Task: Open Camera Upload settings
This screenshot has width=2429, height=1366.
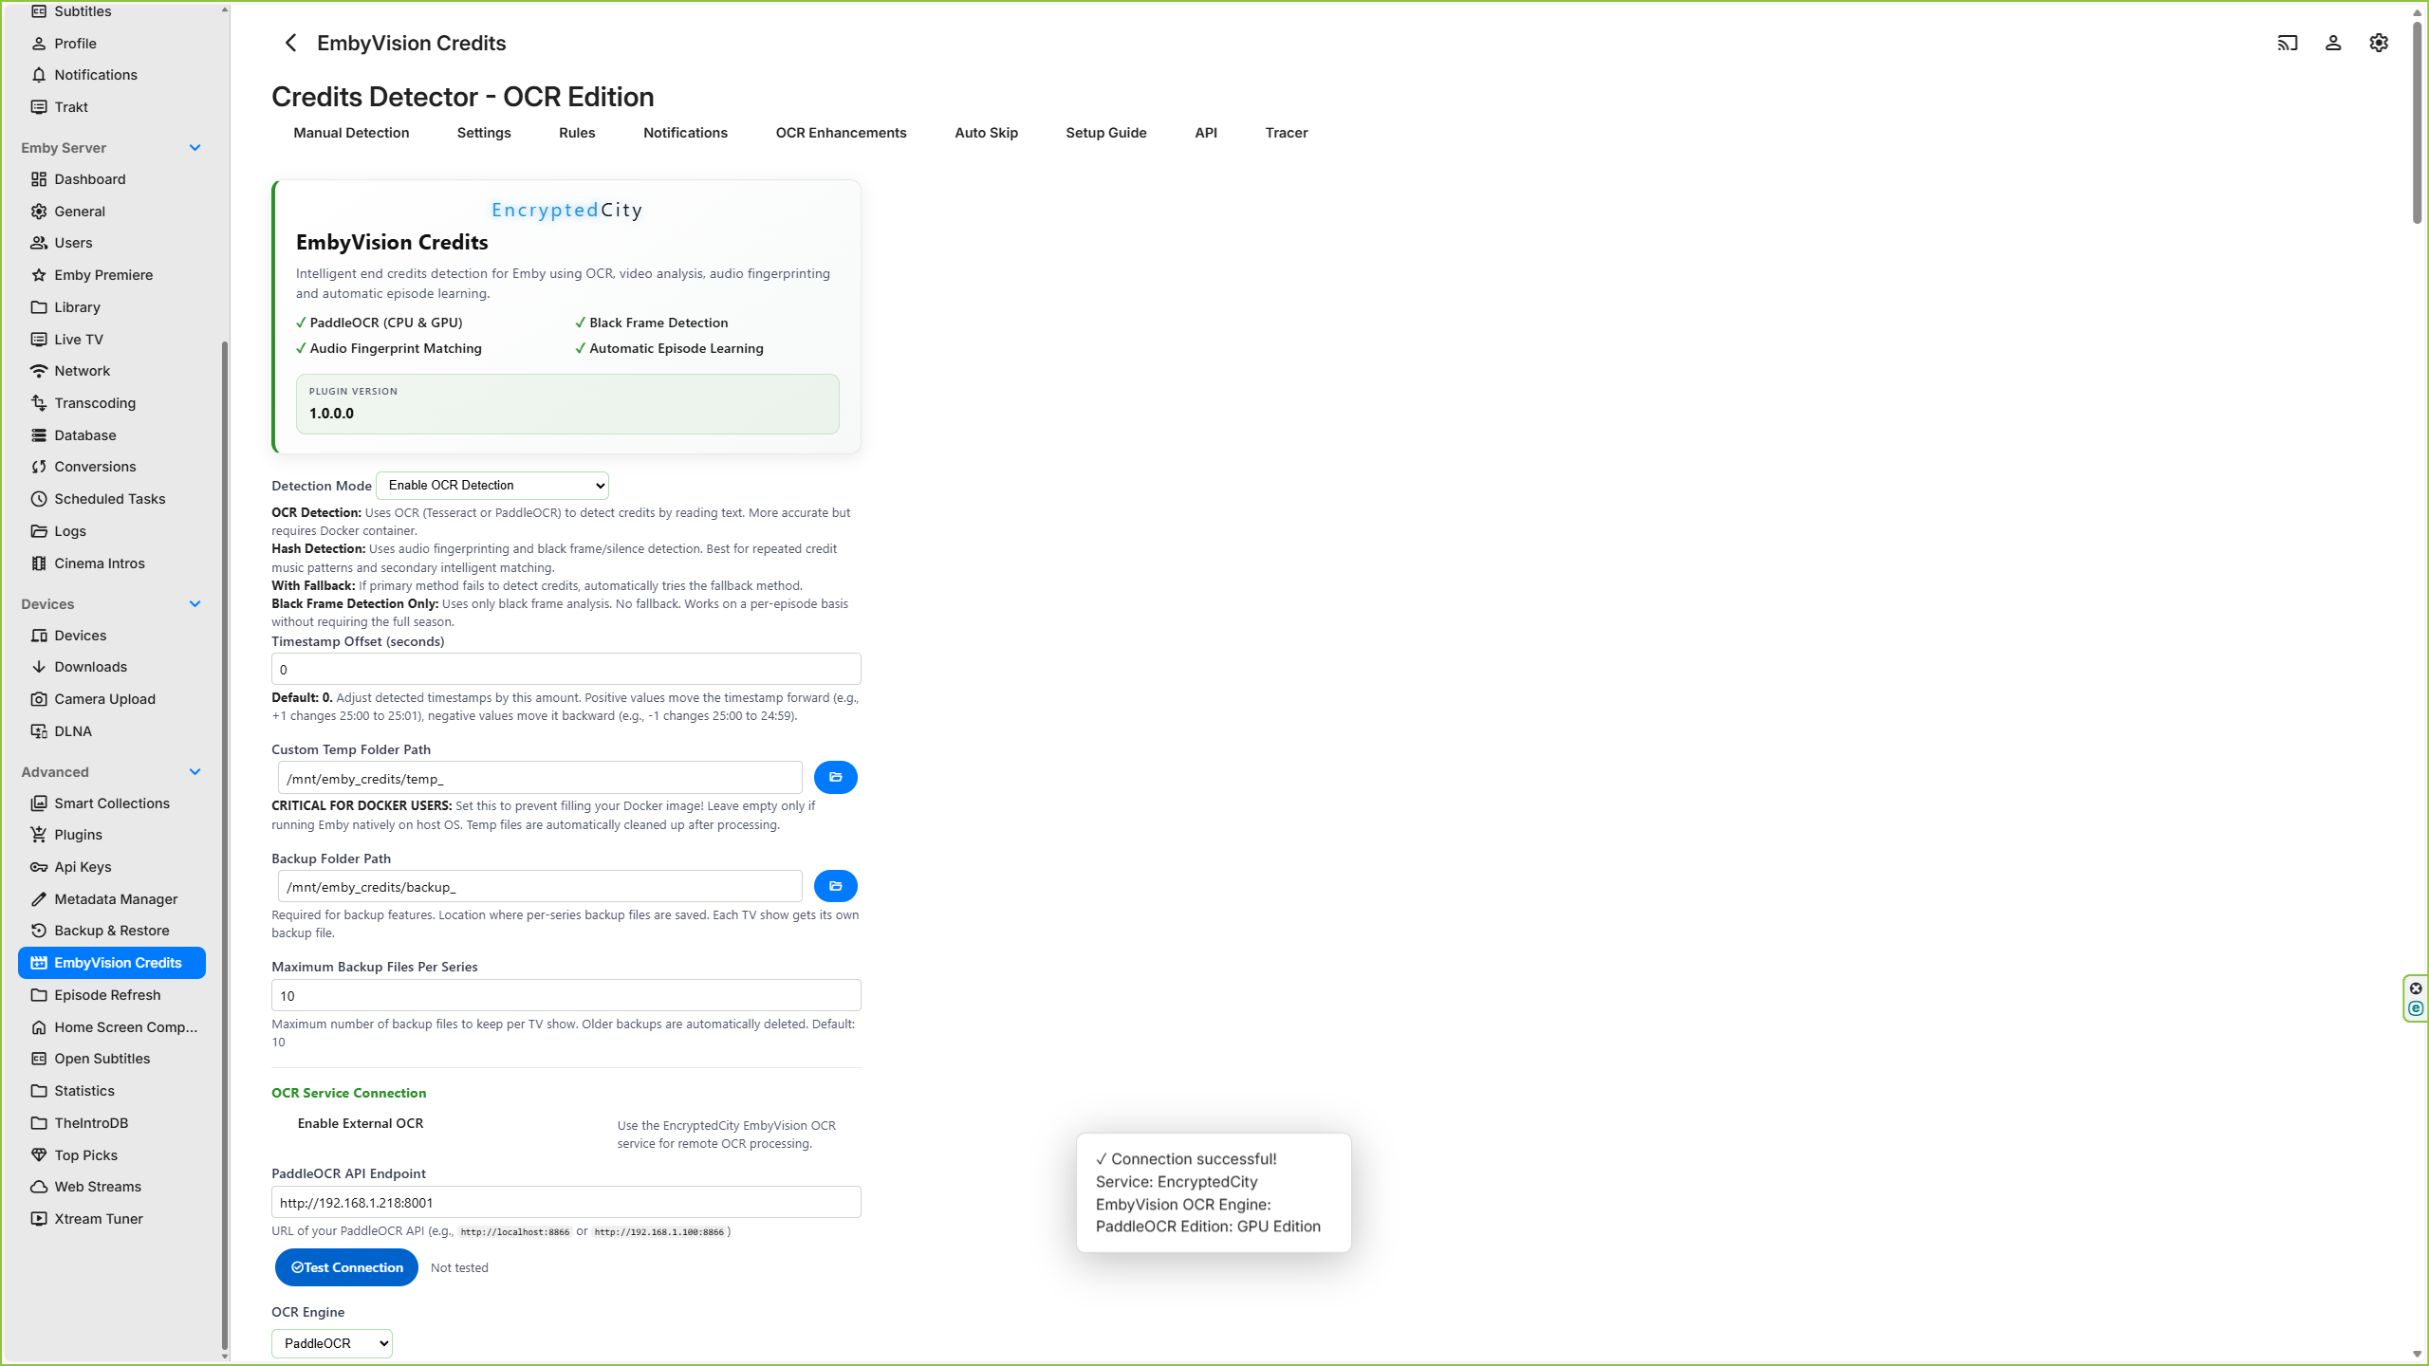Action: 112,699
